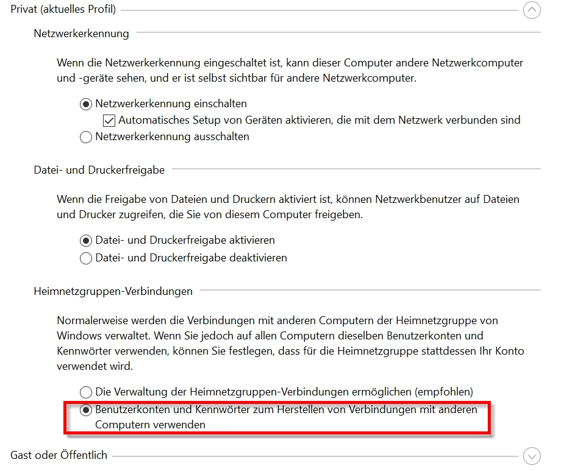Click the Privat (aktuelles Profil) heading
564x471 pixels.
tap(63, 9)
